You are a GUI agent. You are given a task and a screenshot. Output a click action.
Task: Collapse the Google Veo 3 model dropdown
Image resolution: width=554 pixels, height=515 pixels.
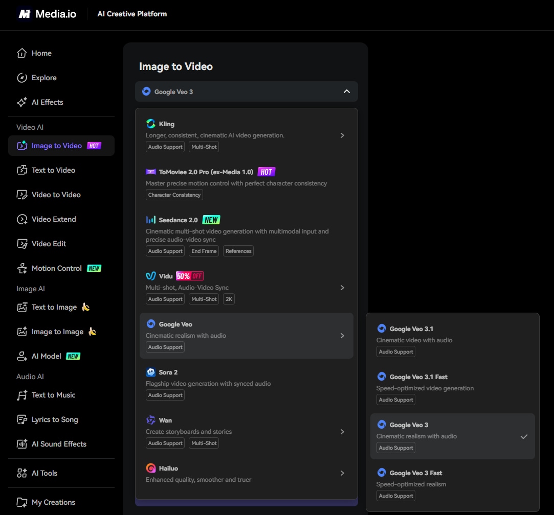coord(347,91)
